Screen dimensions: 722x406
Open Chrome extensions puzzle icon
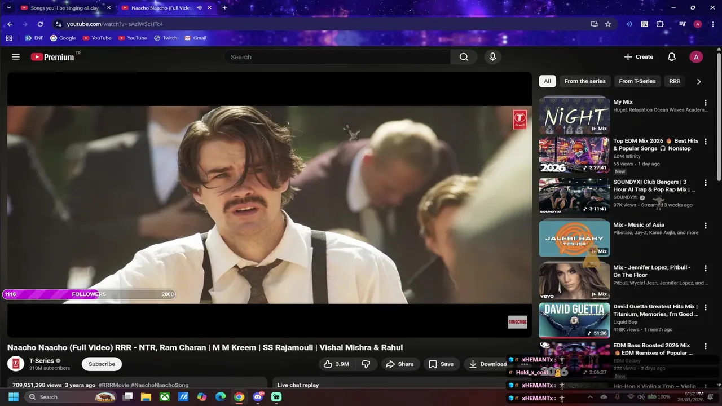tap(660, 24)
